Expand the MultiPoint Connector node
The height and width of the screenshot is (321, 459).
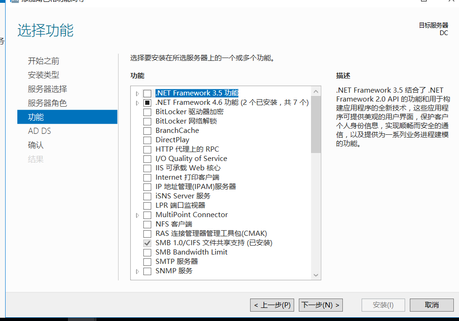[137, 215]
